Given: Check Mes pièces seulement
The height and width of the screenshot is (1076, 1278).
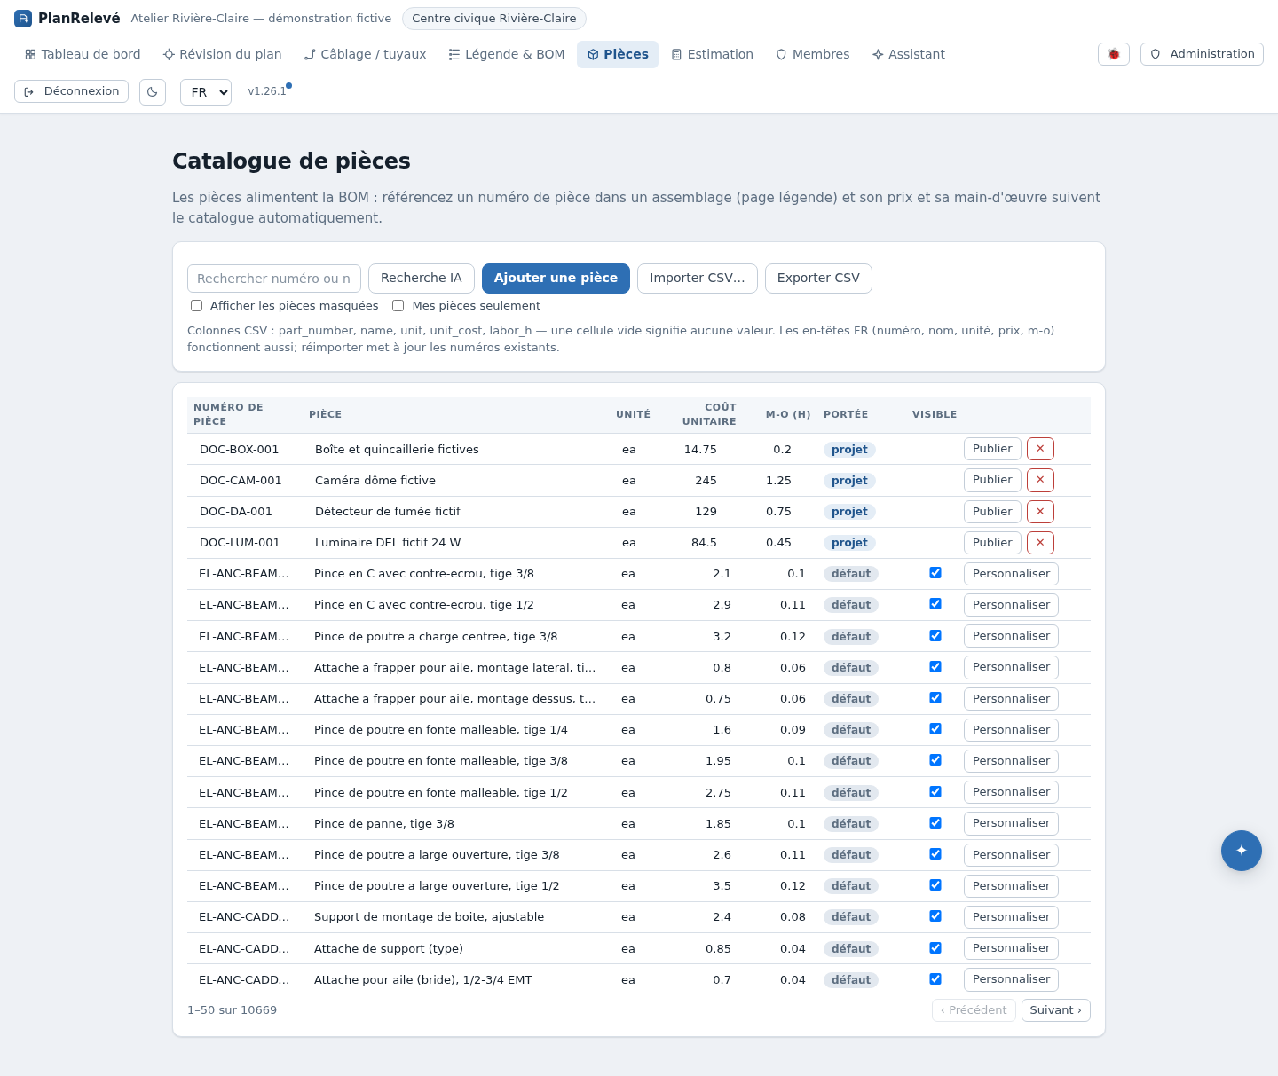Looking at the screenshot, I should (398, 306).
